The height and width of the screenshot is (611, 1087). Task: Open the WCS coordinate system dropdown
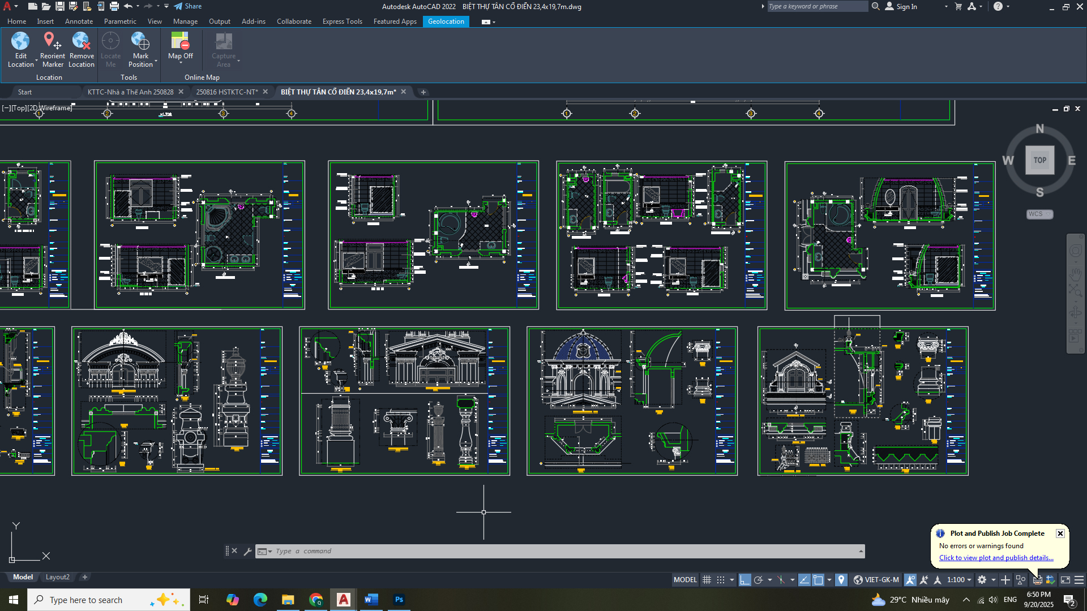click(1039, 214)
